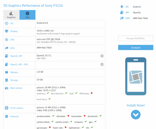Image resolution: width=156 pixels, height=129 pixels.
Task: Click the heart rate red cross mark
Action: point(66,127)
